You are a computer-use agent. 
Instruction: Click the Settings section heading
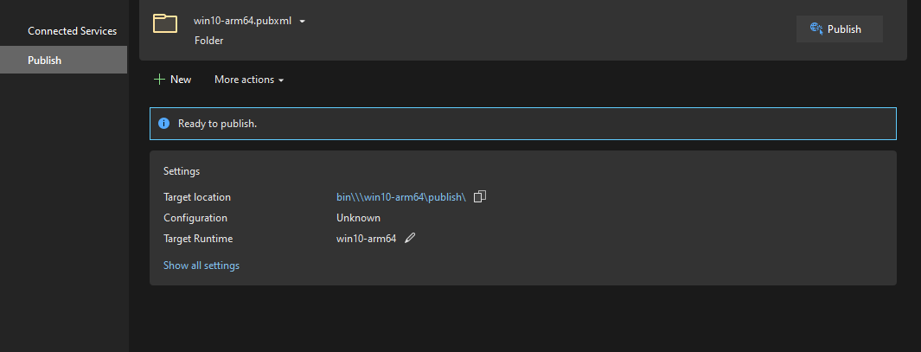point(182,171)
